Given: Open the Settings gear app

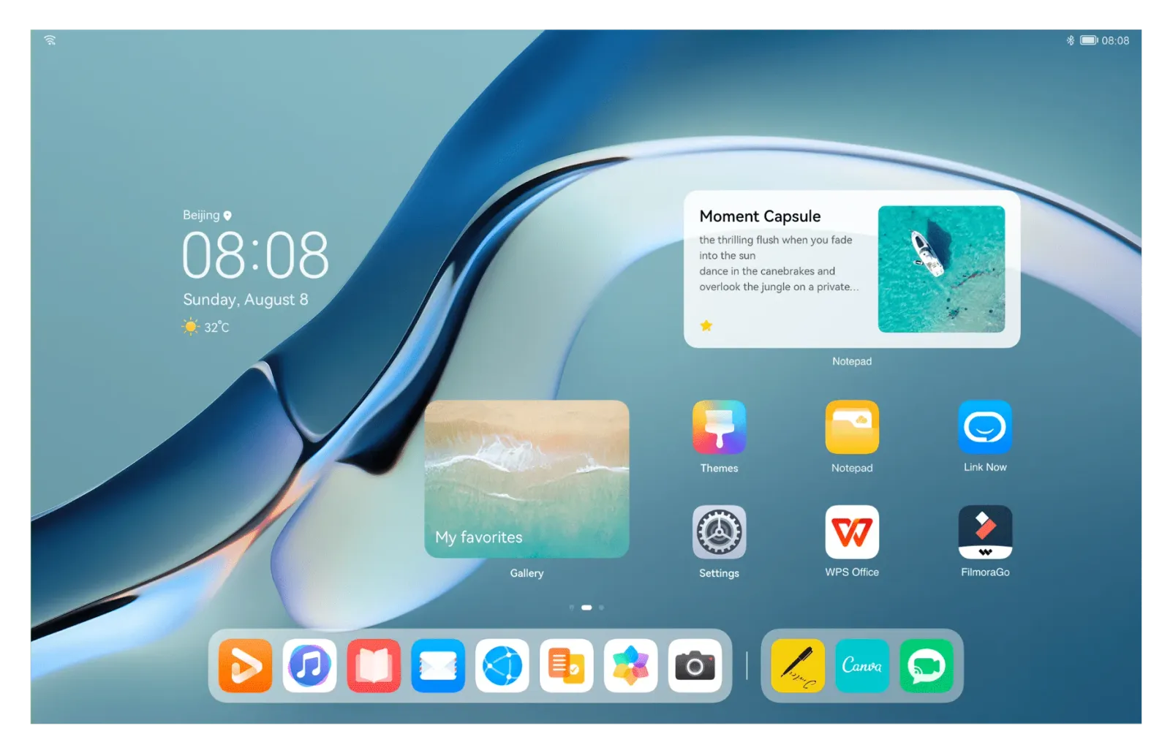Looking at the screenshot, I should pos(719,532).
